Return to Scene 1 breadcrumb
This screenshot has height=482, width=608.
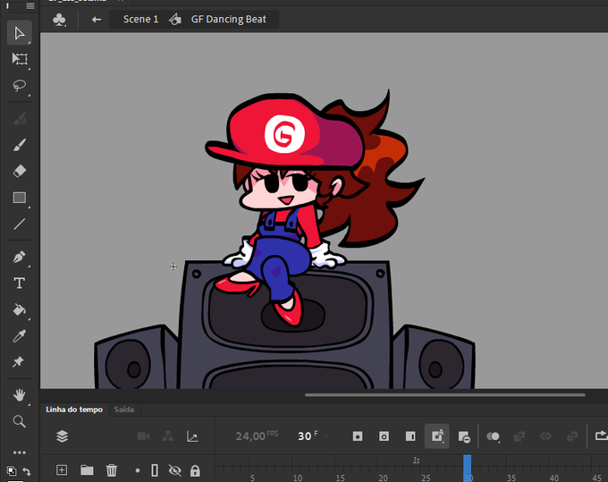(x=140, y=19)
